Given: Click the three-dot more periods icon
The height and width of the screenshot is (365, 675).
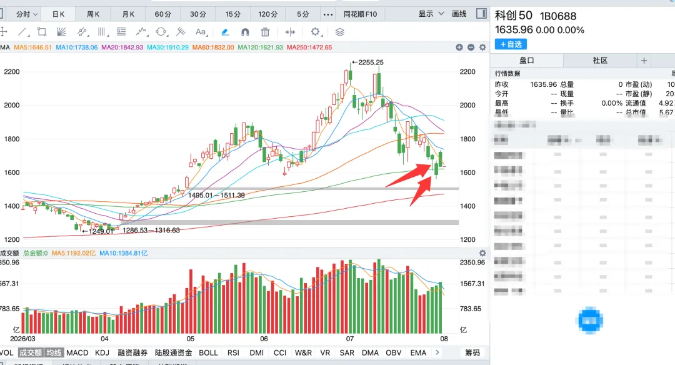Looking at the screenshot, I should point(328,14).
